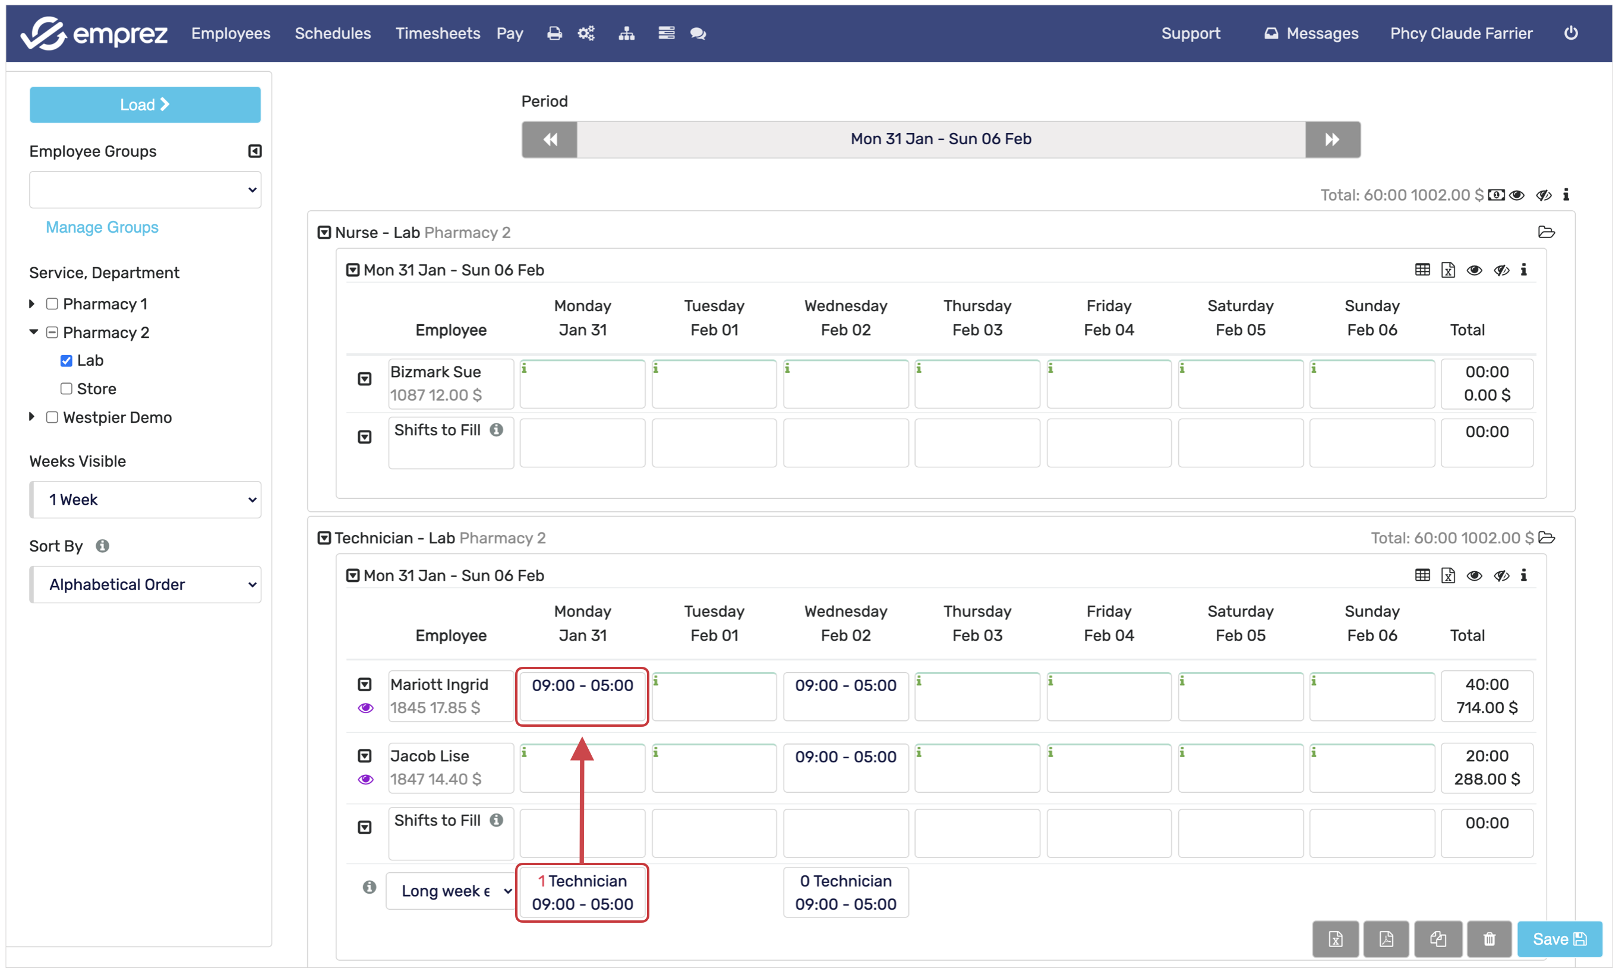Open the Schedules menu
The image size is (1622, 975).
[333, 33]
